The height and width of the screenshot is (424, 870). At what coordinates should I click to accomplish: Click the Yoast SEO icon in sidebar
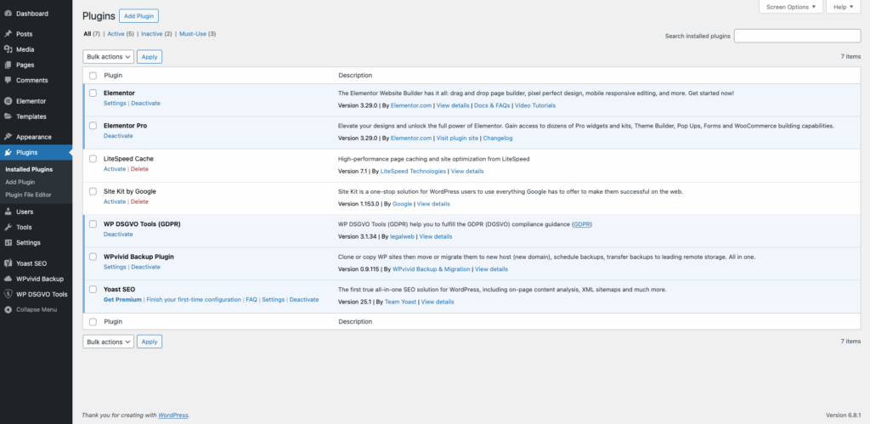click(8, 263)
